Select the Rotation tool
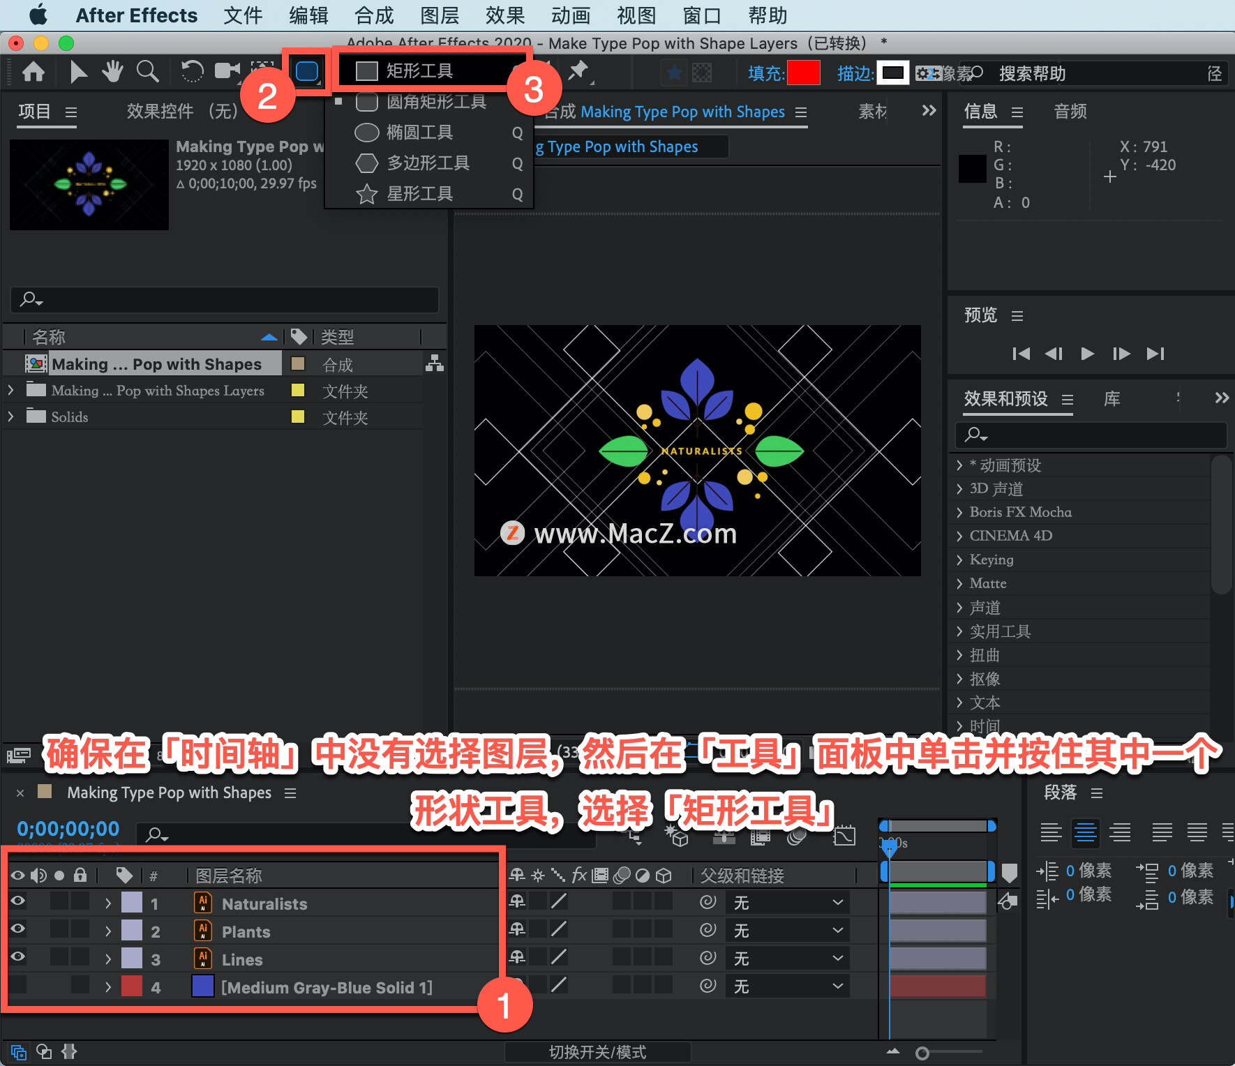Viewport: 1235px width, 1066px height. tap(192, 72)
